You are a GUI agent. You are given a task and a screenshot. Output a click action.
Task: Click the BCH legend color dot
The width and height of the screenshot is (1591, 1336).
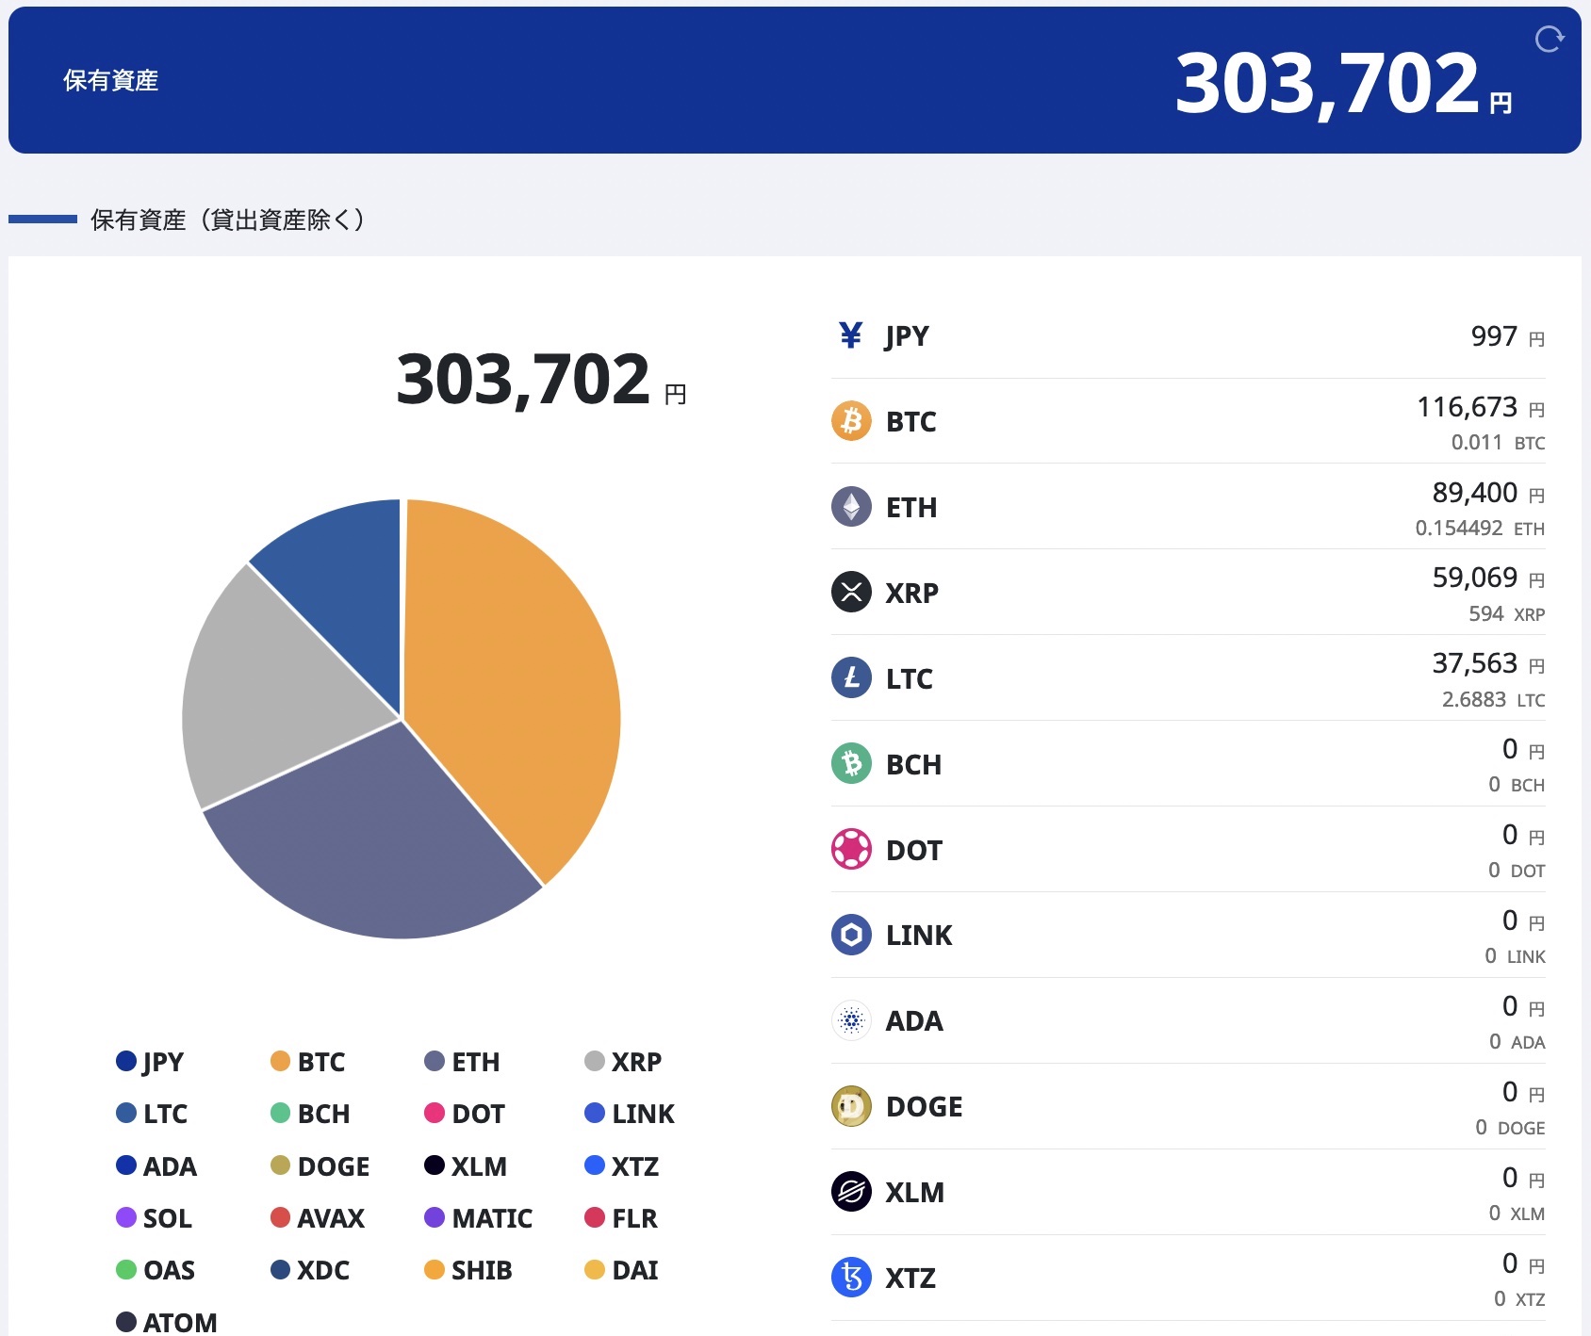pos(280,1114)
